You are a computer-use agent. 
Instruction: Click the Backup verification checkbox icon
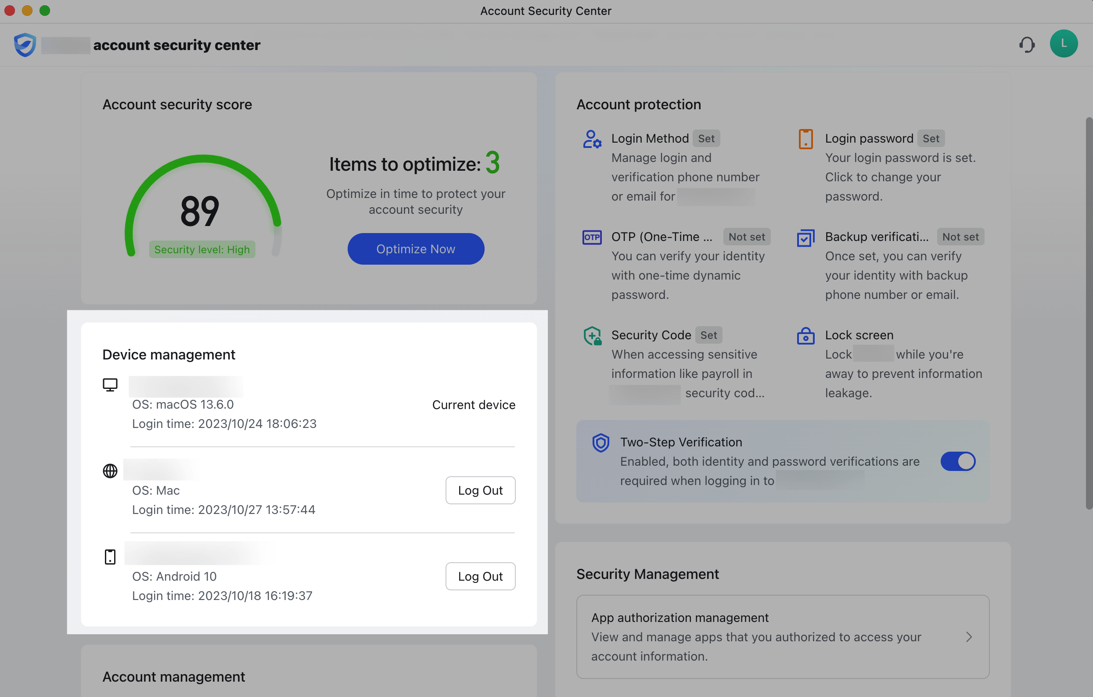point(805,238)
